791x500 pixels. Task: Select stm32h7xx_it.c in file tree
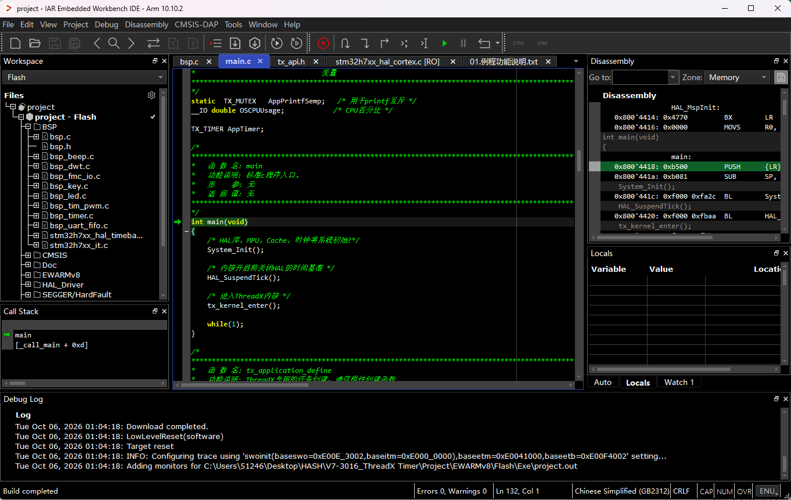click(x=78, y=245)
